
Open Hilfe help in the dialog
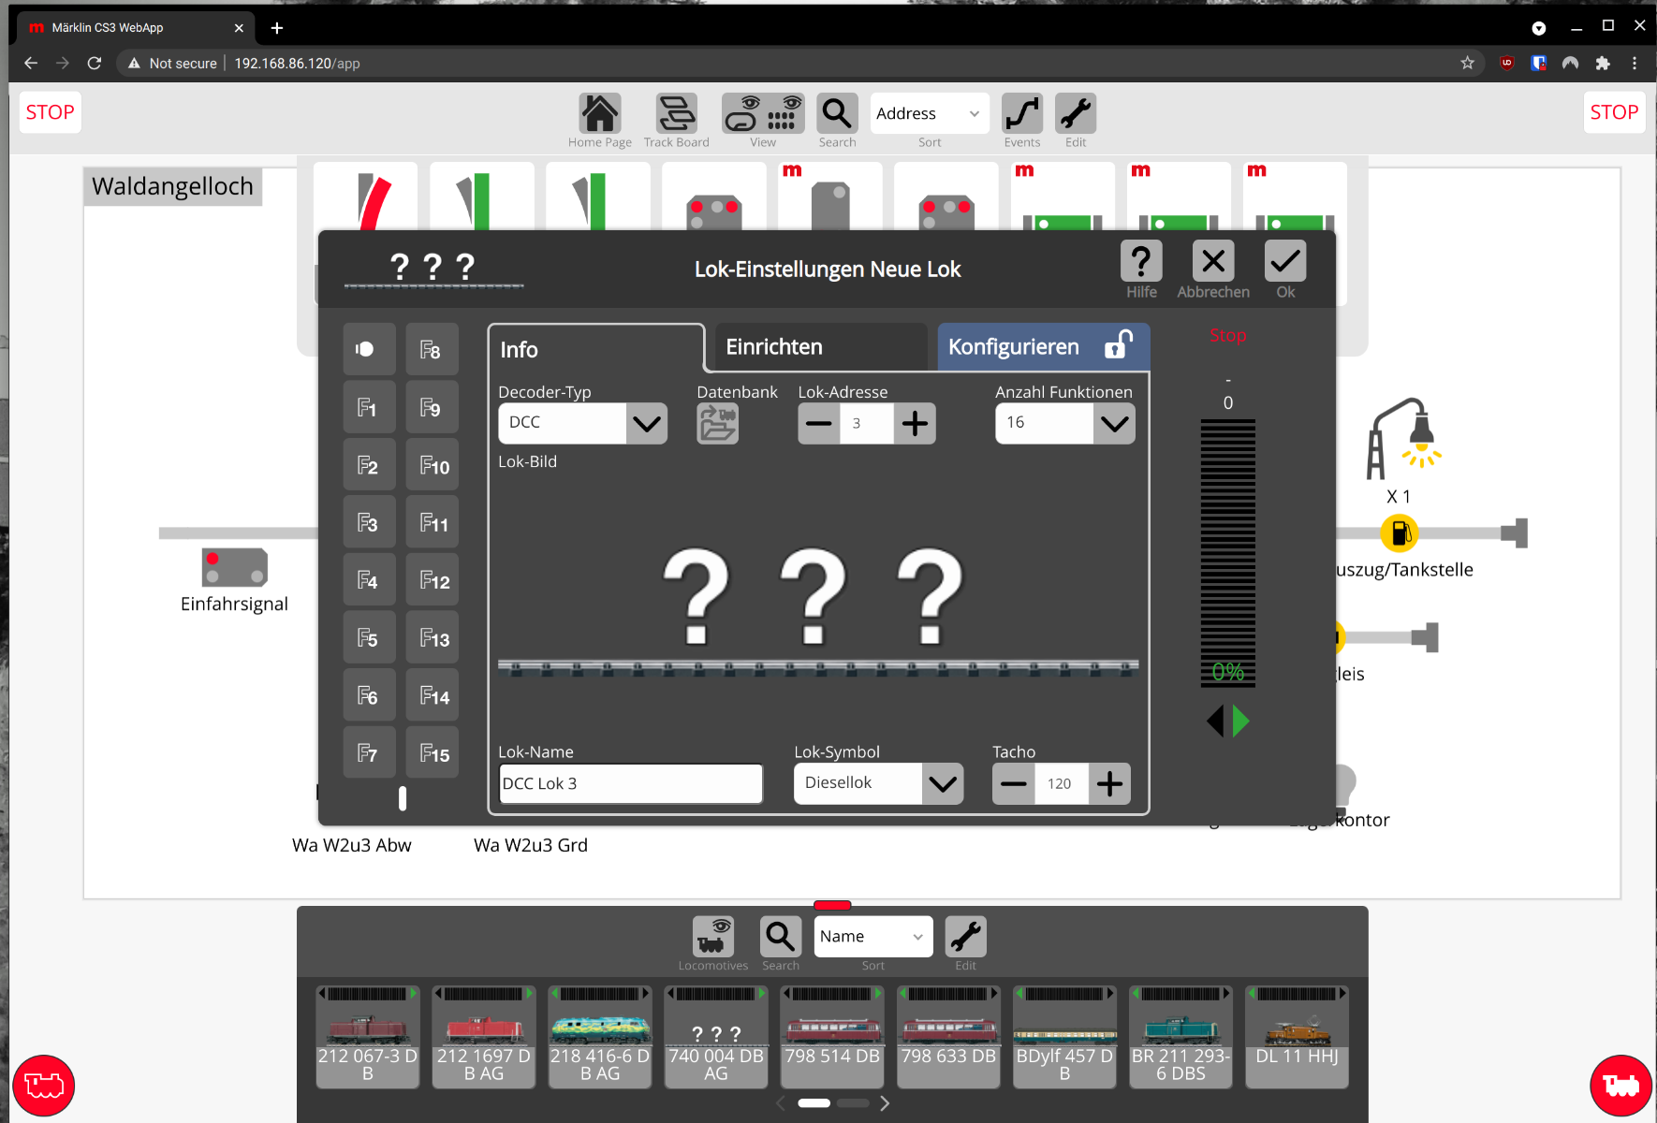tap(1141, 261)
